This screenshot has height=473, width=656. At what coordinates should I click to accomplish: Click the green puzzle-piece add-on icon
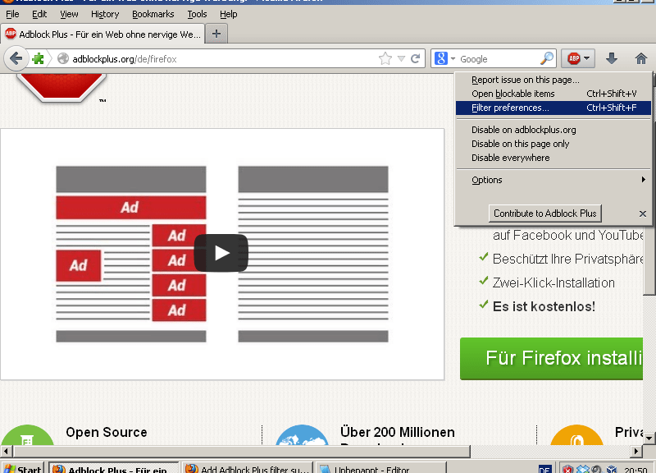tap(38, 58)
